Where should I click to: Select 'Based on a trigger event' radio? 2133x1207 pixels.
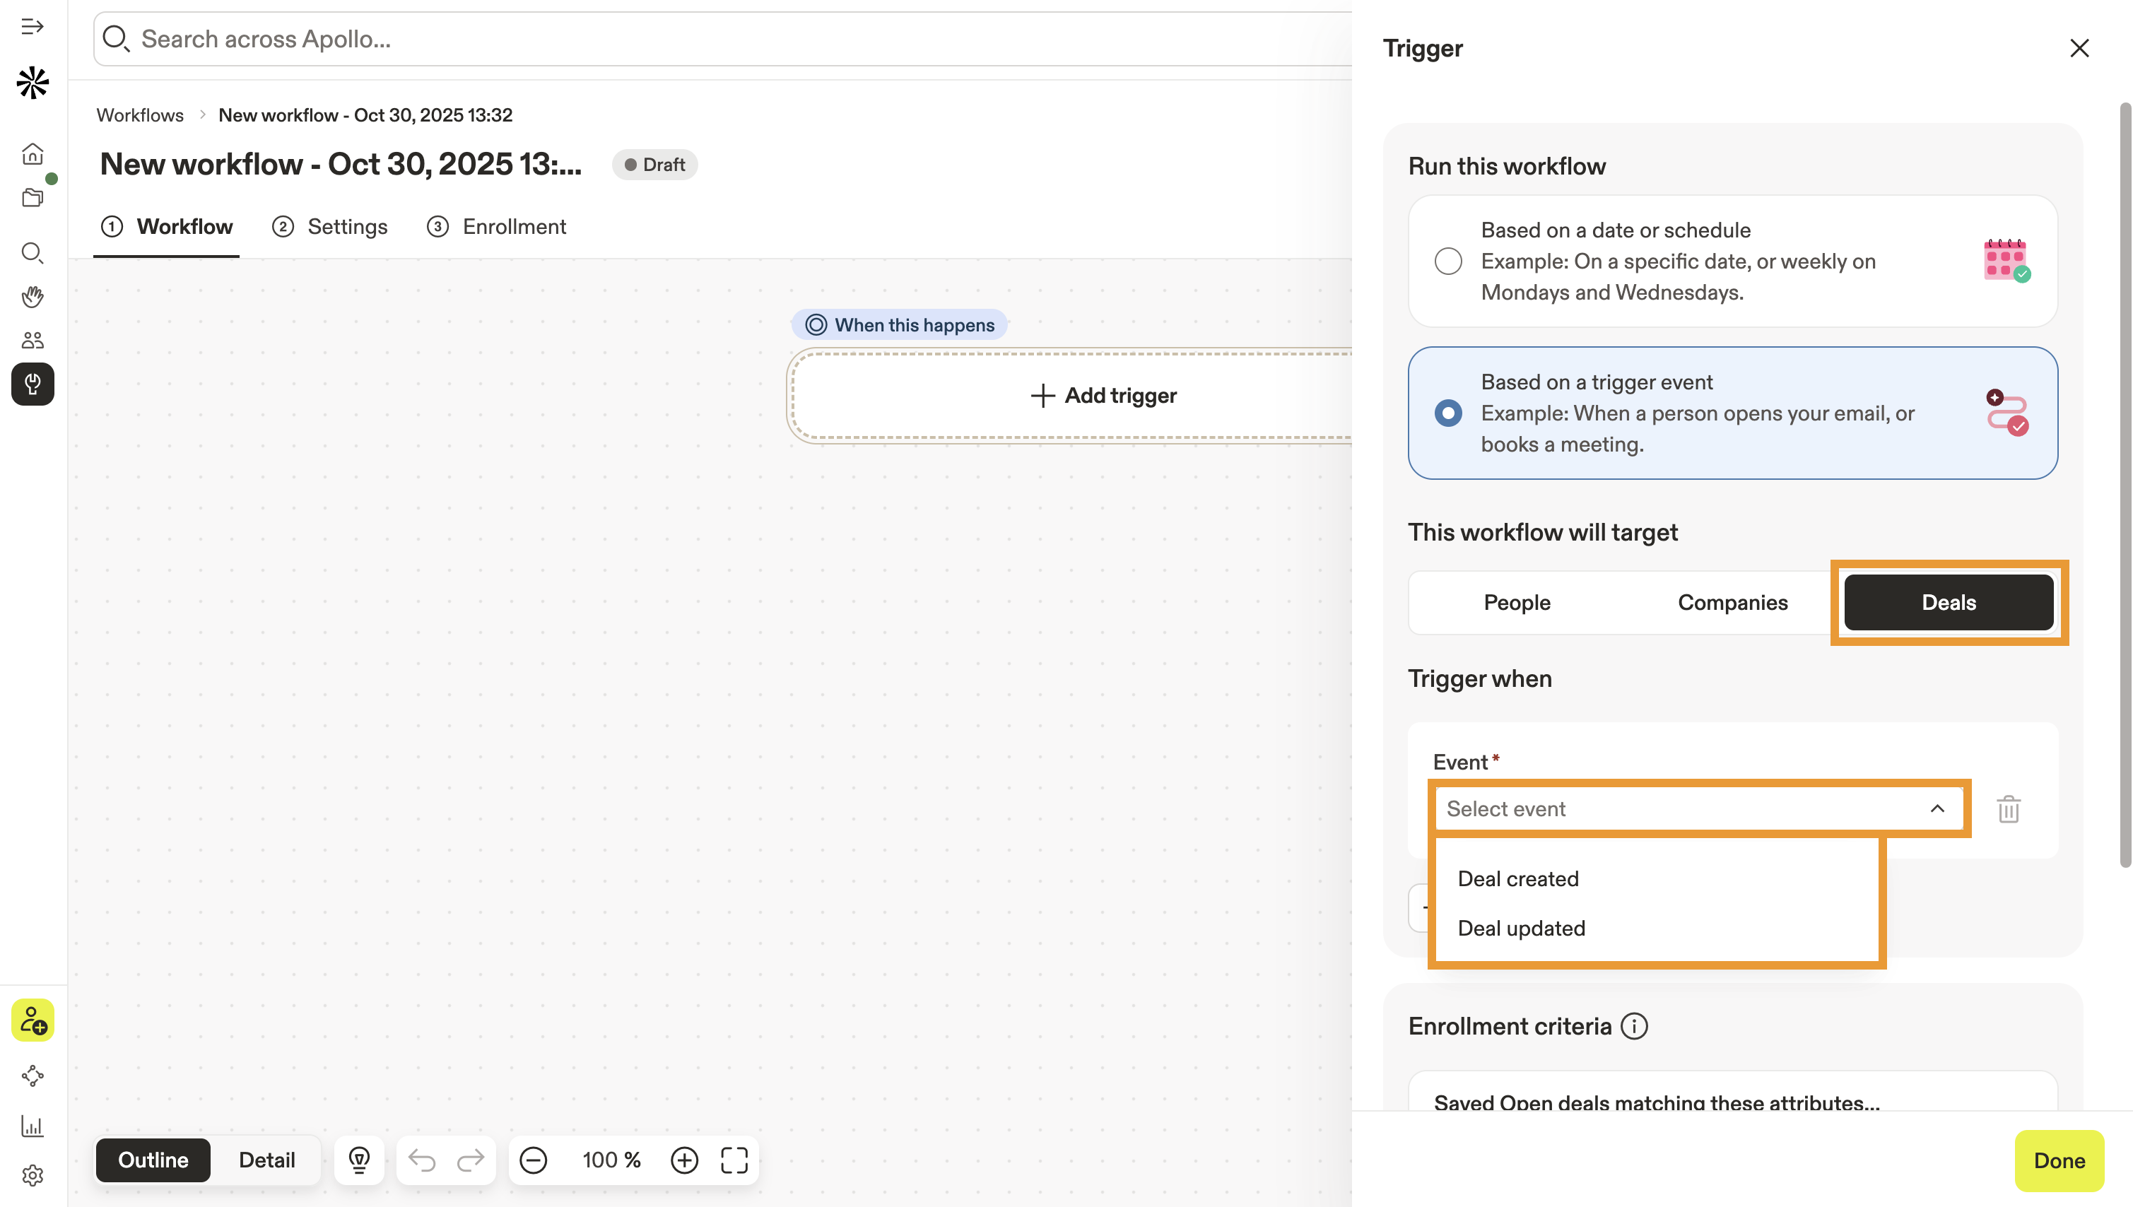click(x=1448, y=413)
